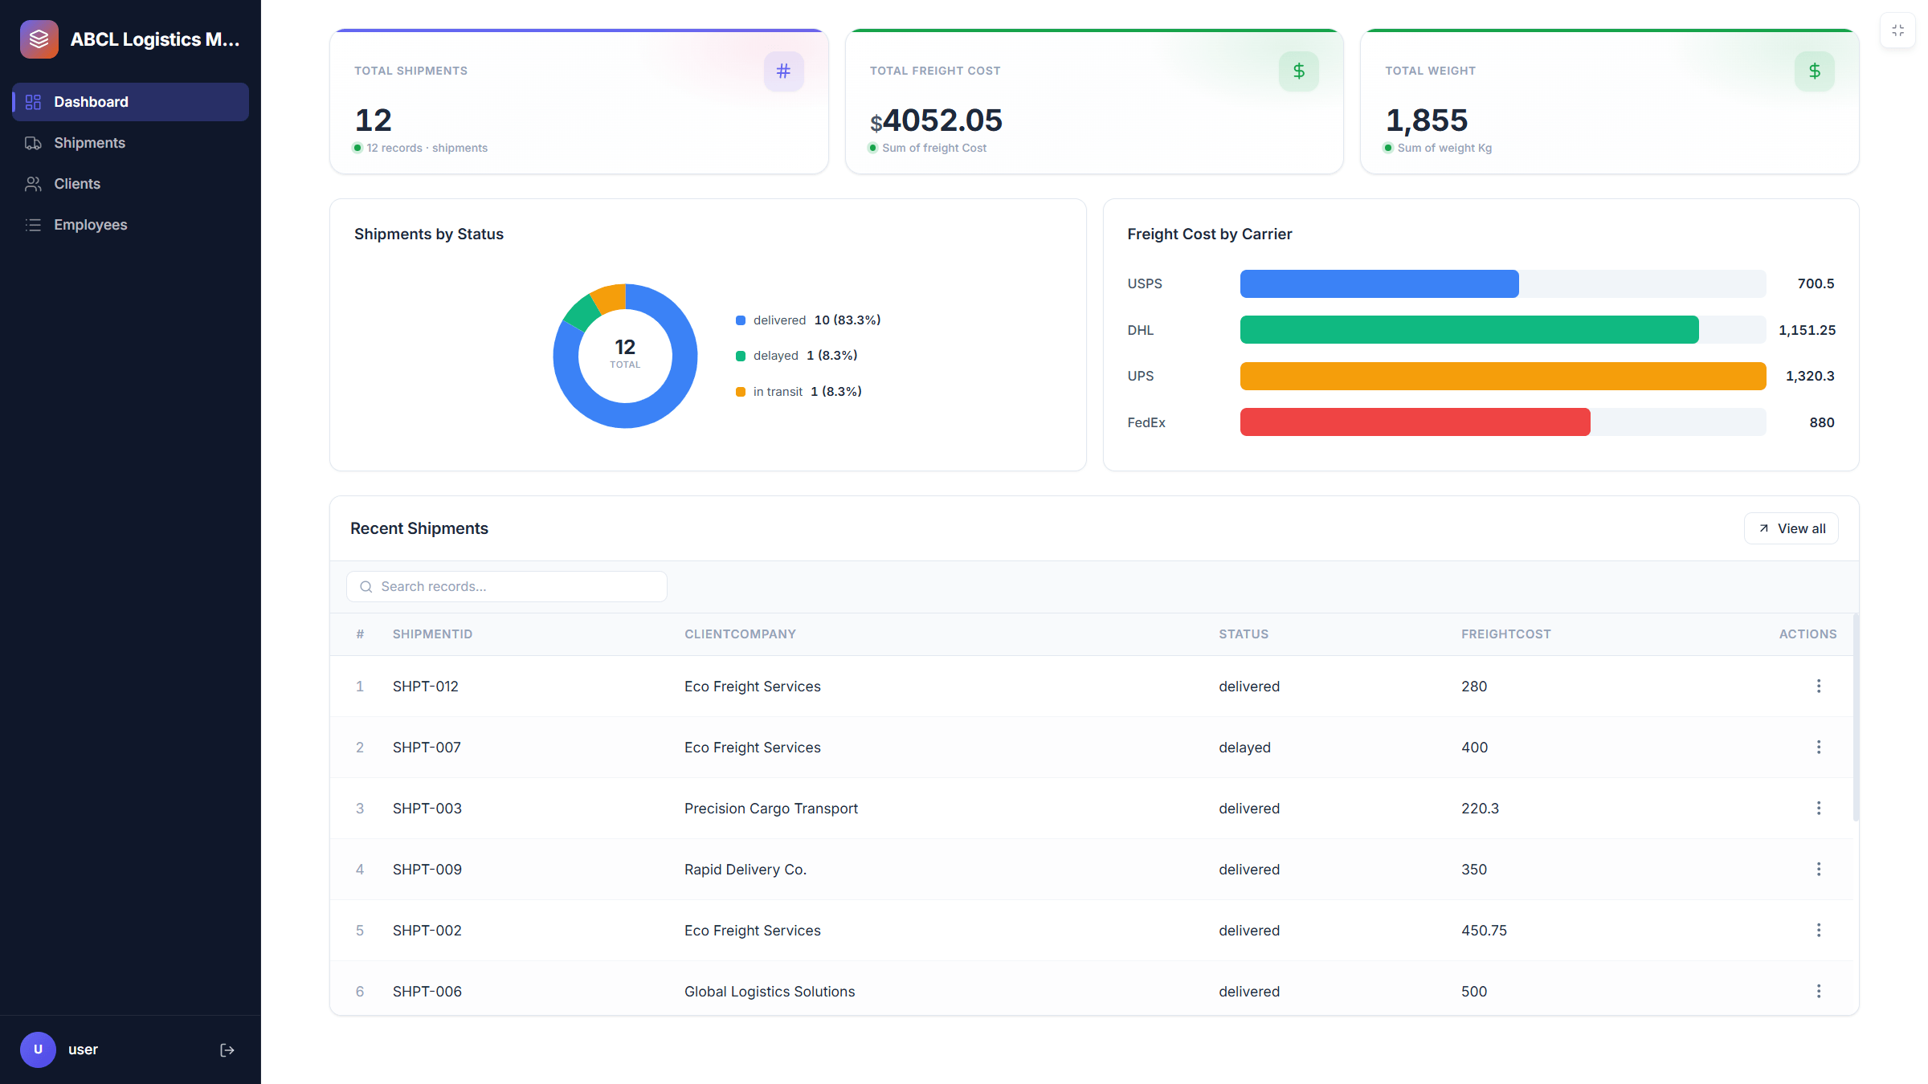Click the dollar icon on Total Freight Cost card
Image resolution: width=1928 pixels, height=1084 pixels.
point(1299,71)
